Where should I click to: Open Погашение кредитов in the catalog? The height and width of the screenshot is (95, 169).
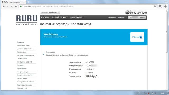pos(25,62)
